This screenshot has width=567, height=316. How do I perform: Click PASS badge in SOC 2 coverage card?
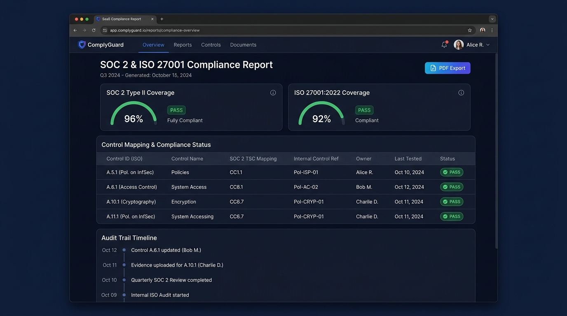176,110
